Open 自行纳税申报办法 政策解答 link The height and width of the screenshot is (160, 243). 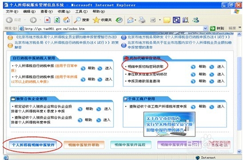[x=67, y=45]
